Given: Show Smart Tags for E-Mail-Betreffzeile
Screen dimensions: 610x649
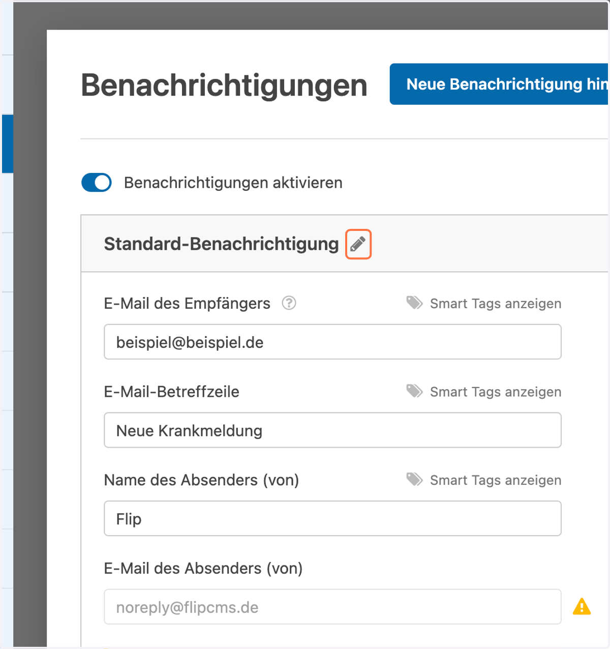Looking at the screenshot, I should pyautogui.click(x=496, y=392).
